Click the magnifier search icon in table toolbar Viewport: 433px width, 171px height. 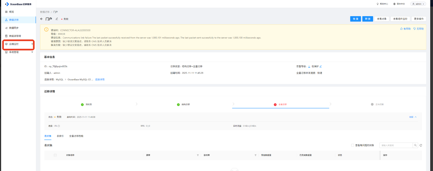click(415, 145)
